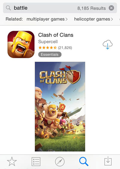
Task: Open the Supercell developer name
Action: (48, 42)
